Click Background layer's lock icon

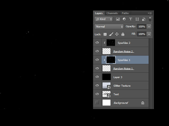click(143, 103)
